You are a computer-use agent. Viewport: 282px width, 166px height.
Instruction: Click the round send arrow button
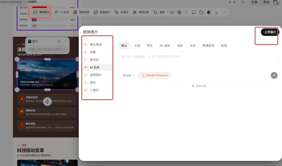coord(274,75)
